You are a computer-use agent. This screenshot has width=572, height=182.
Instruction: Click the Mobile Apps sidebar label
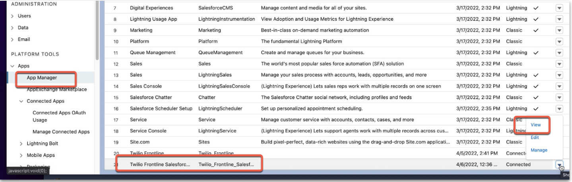(x=41, y=155)
